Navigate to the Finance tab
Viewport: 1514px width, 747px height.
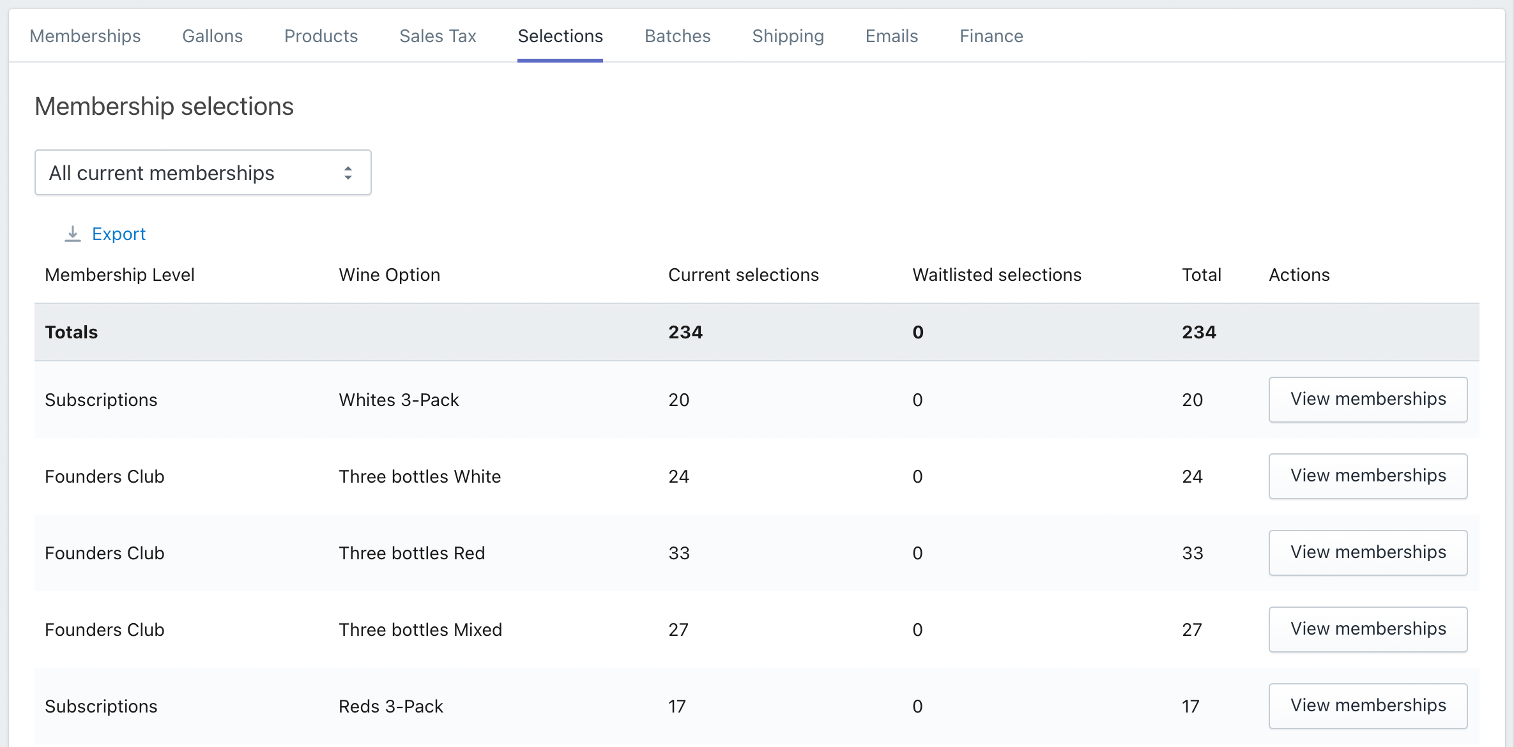coord(991,36)
